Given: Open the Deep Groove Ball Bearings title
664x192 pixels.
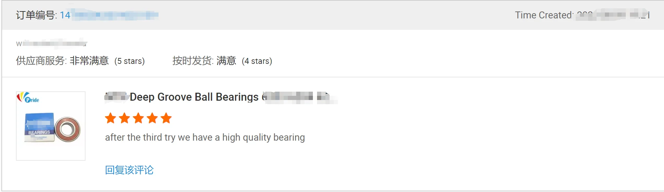Looking at the screenshot, I should tap(194, 97).
